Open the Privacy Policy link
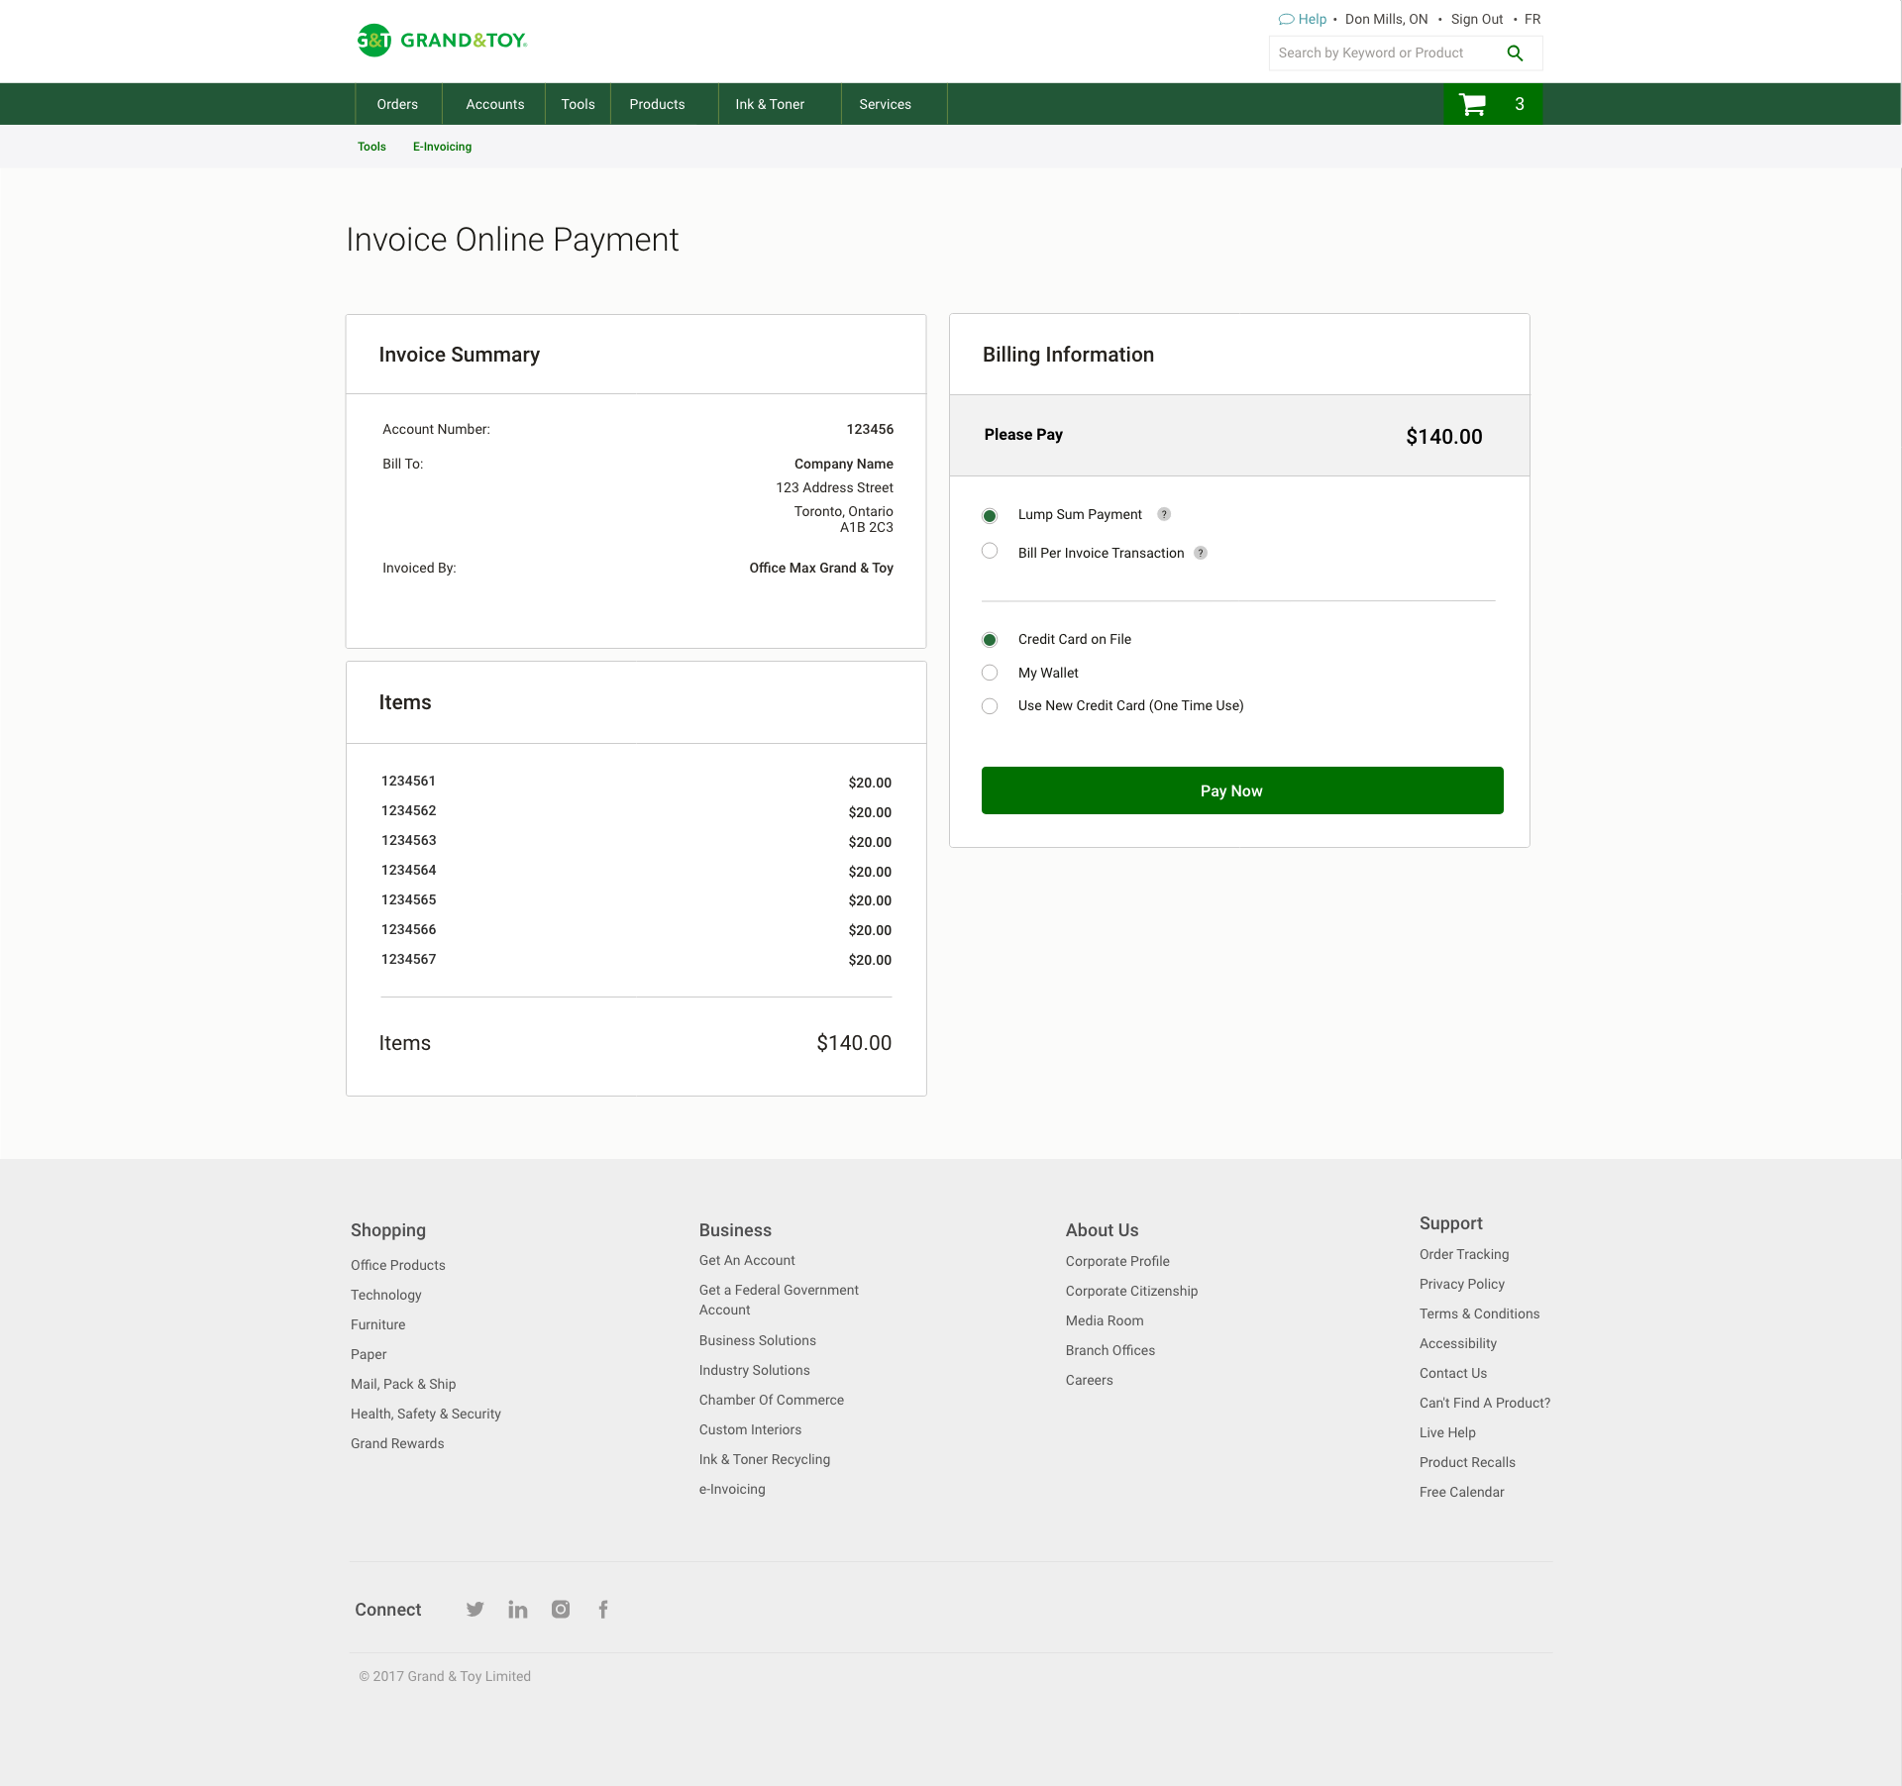Image resolution: width=1902 pixels, height=1786 pixels. (x=1462, y=1284)
